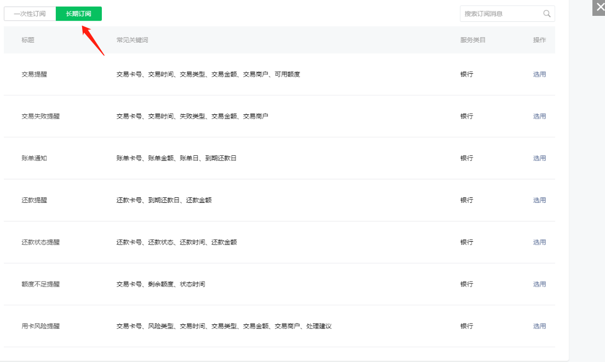Click 选用 for 交易失败提醒 row
605x362 pixels.
539,116
